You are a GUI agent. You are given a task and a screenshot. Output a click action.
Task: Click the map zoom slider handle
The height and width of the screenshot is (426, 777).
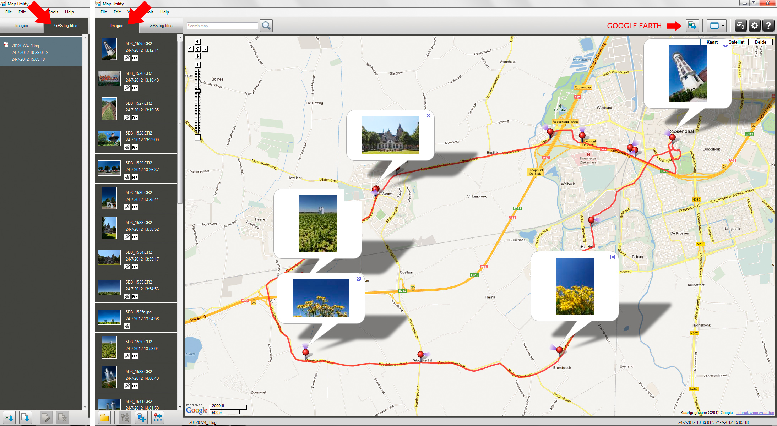pos(197,91)
